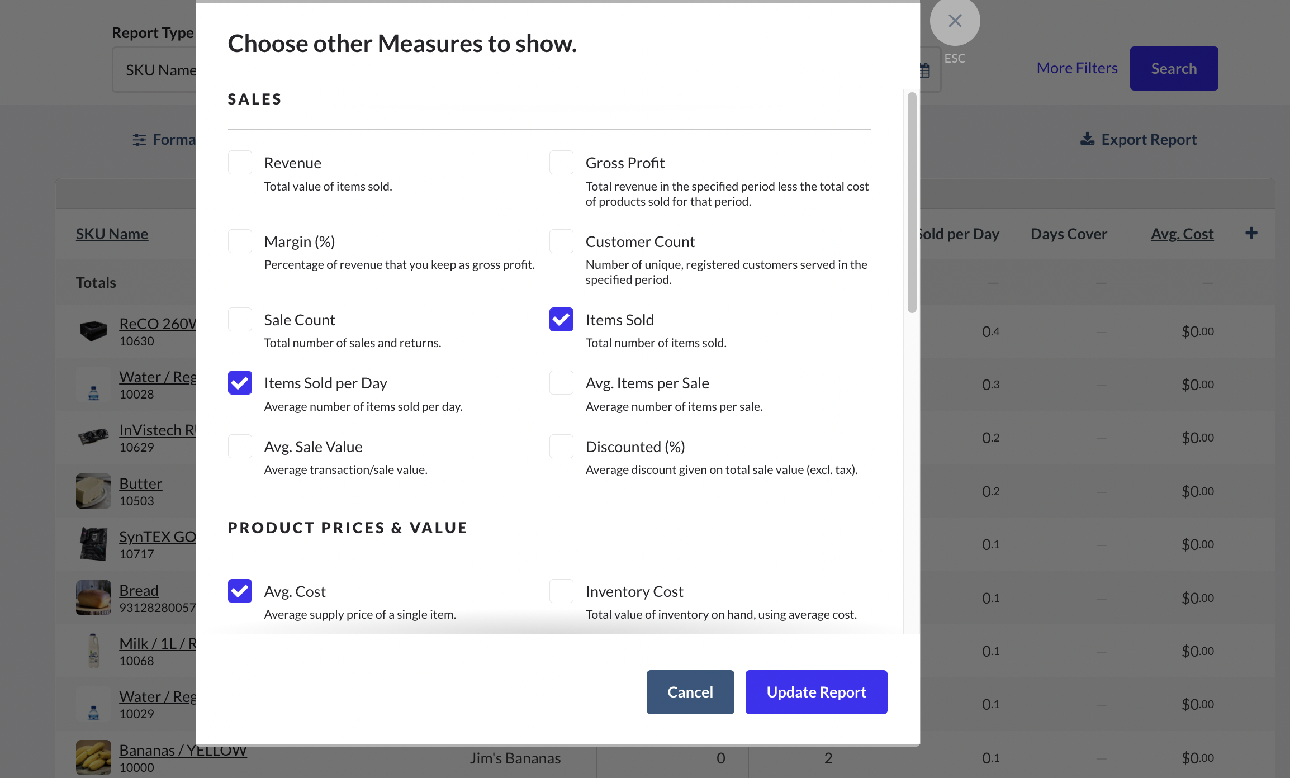
Task: Click the Format sliders icon
Action: tap(139, 140)
